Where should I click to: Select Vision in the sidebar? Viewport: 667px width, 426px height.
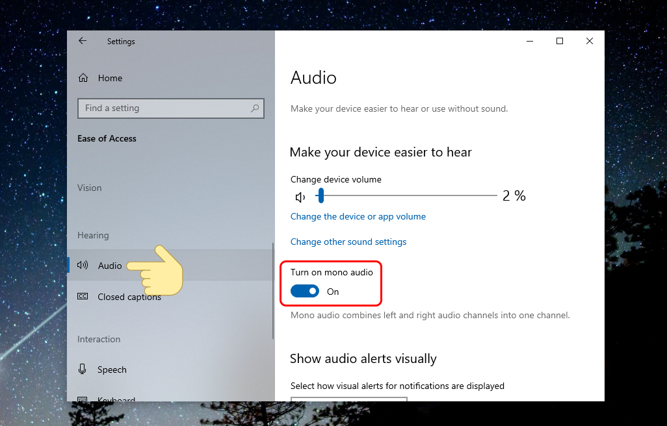(89, 187)
